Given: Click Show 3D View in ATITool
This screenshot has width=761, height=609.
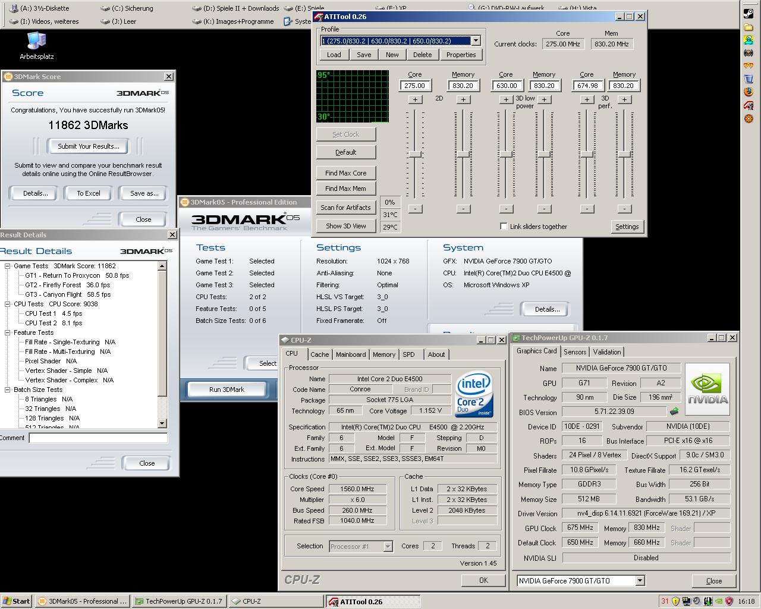Looking at the screenshot, I should point(345,226).
